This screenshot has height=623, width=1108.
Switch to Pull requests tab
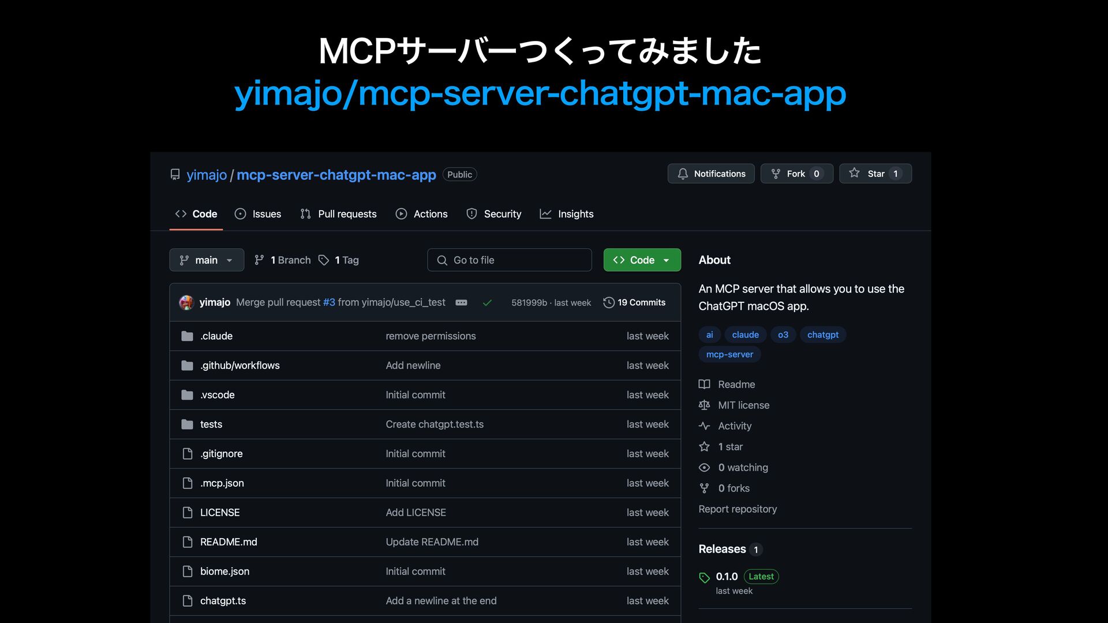(x=338, y=214)
